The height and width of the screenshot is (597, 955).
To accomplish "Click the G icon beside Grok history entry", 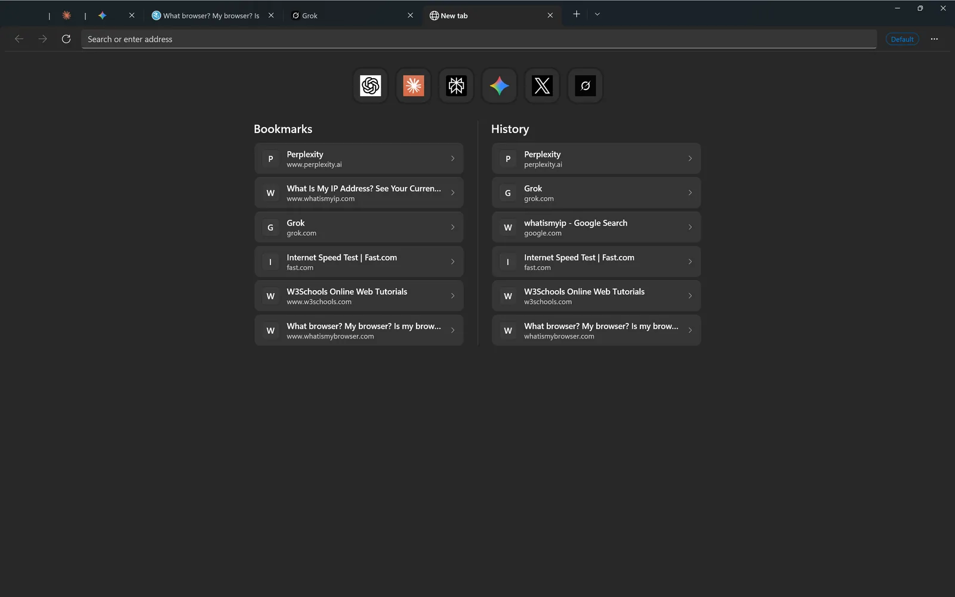I will 508,193.
